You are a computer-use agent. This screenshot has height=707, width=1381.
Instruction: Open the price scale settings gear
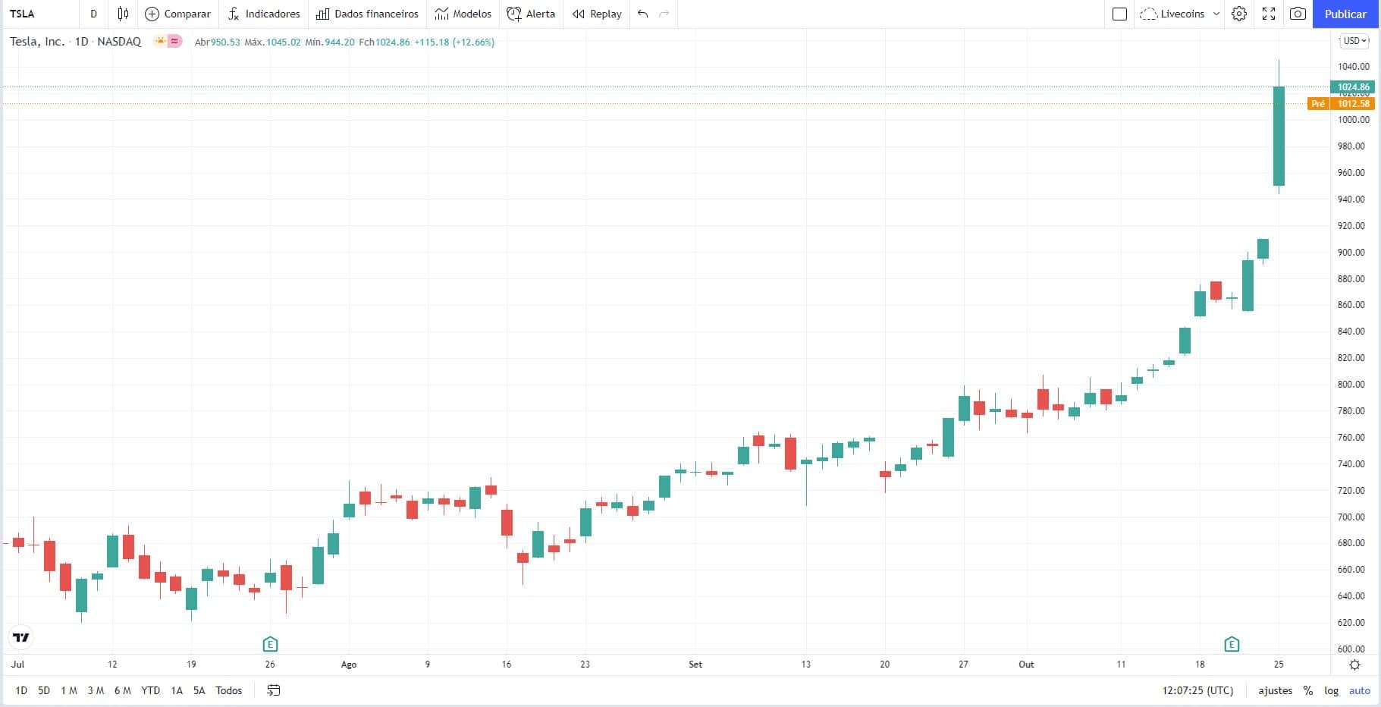point(1354,665)
